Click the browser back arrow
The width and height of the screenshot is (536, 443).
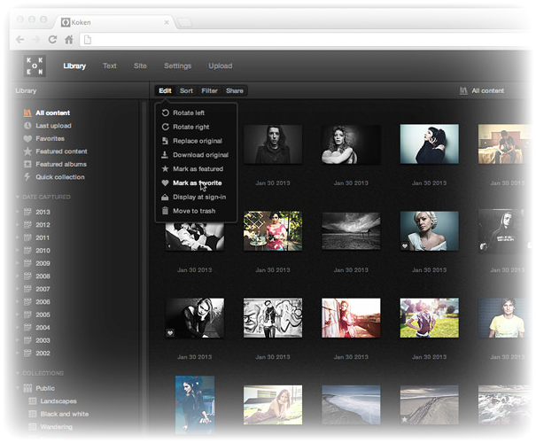pos(20,40)
